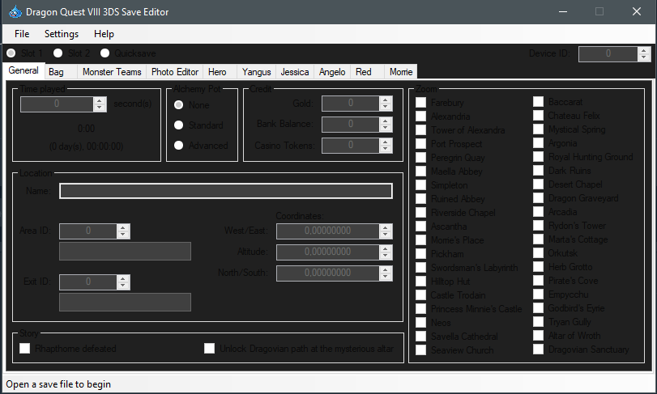
Task: Check the Riverside Chapel checkbox
Action: point(420,213)
